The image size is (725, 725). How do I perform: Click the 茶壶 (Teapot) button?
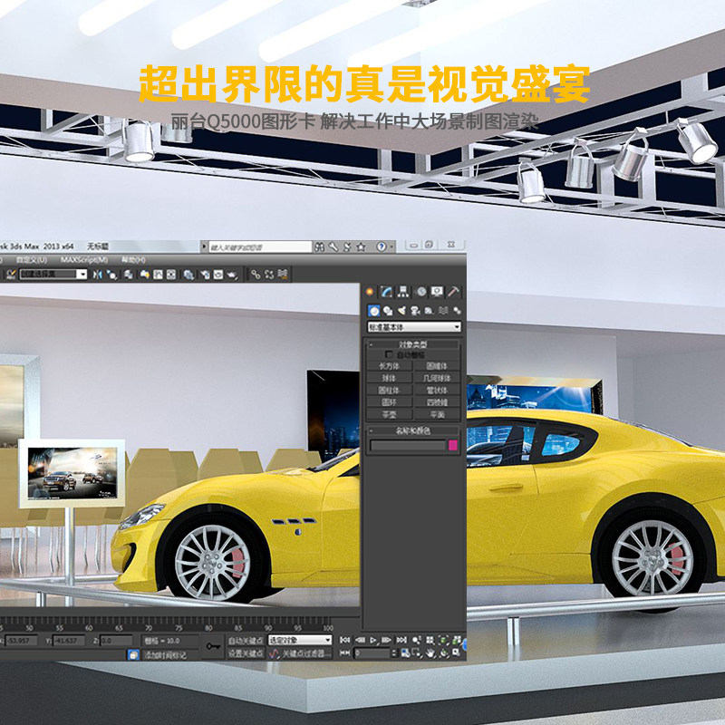tap(389, 415)
